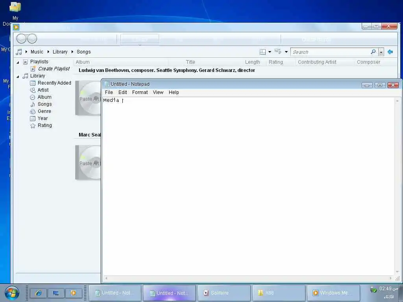Sort by the Title column header
The height and width of the screenshot is (302, 403).
point(190,62)
